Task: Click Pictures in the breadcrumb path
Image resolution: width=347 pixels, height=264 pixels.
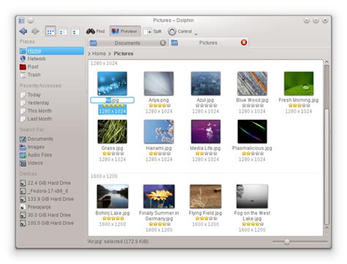Action: [x=124, y=53]
